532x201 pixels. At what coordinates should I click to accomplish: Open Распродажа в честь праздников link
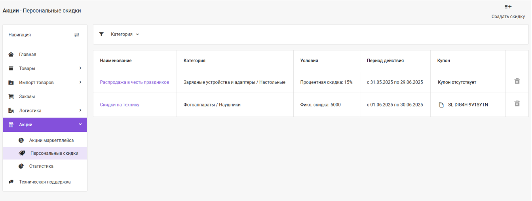(x=135, y=82)
